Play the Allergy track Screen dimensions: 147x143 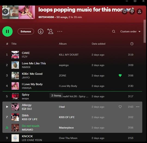tap(7, 107)
